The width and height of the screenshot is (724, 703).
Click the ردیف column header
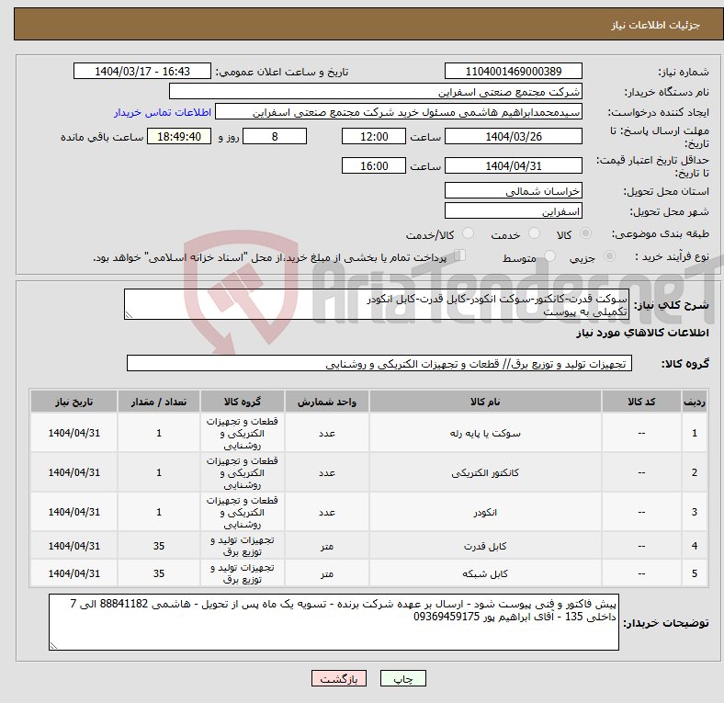click(695, 402)
